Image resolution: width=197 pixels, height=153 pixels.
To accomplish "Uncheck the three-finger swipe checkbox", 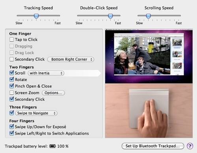I will [11, 113].
